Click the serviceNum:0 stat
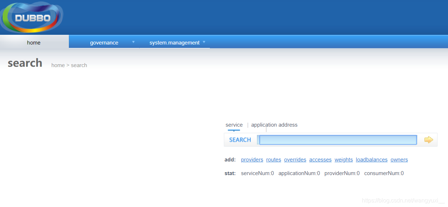448x207 pixels. [258, 173]
